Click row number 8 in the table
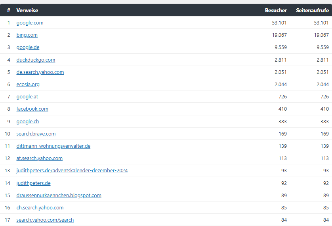The width and height of the screenshot is (332, 226). click(9, 109)
